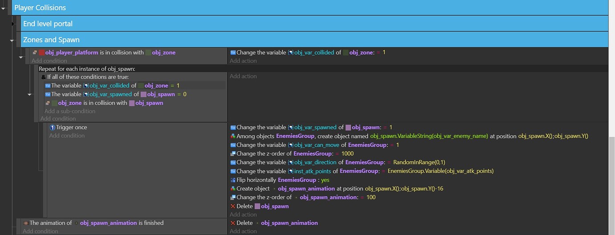This screenshot has width=615, height=235.
Task: Click the variable icon of the obj_var_direction action
Action: click(233, 162)
